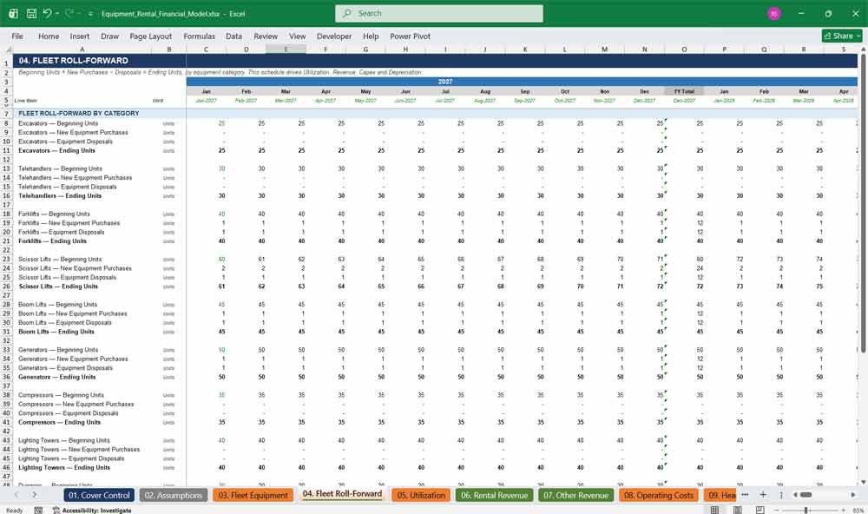Click the Excel app icon in title bar
Viewport: 868px width, 514px height.
point(13,13)
